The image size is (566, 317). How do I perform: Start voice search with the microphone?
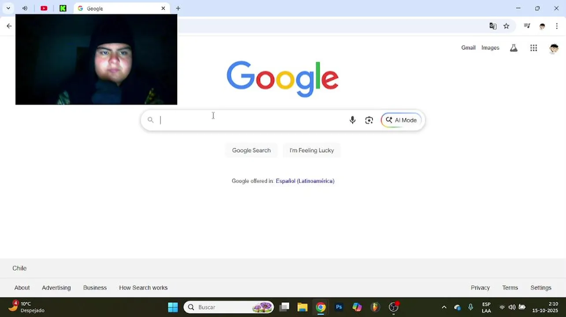(x=352, y=120)
